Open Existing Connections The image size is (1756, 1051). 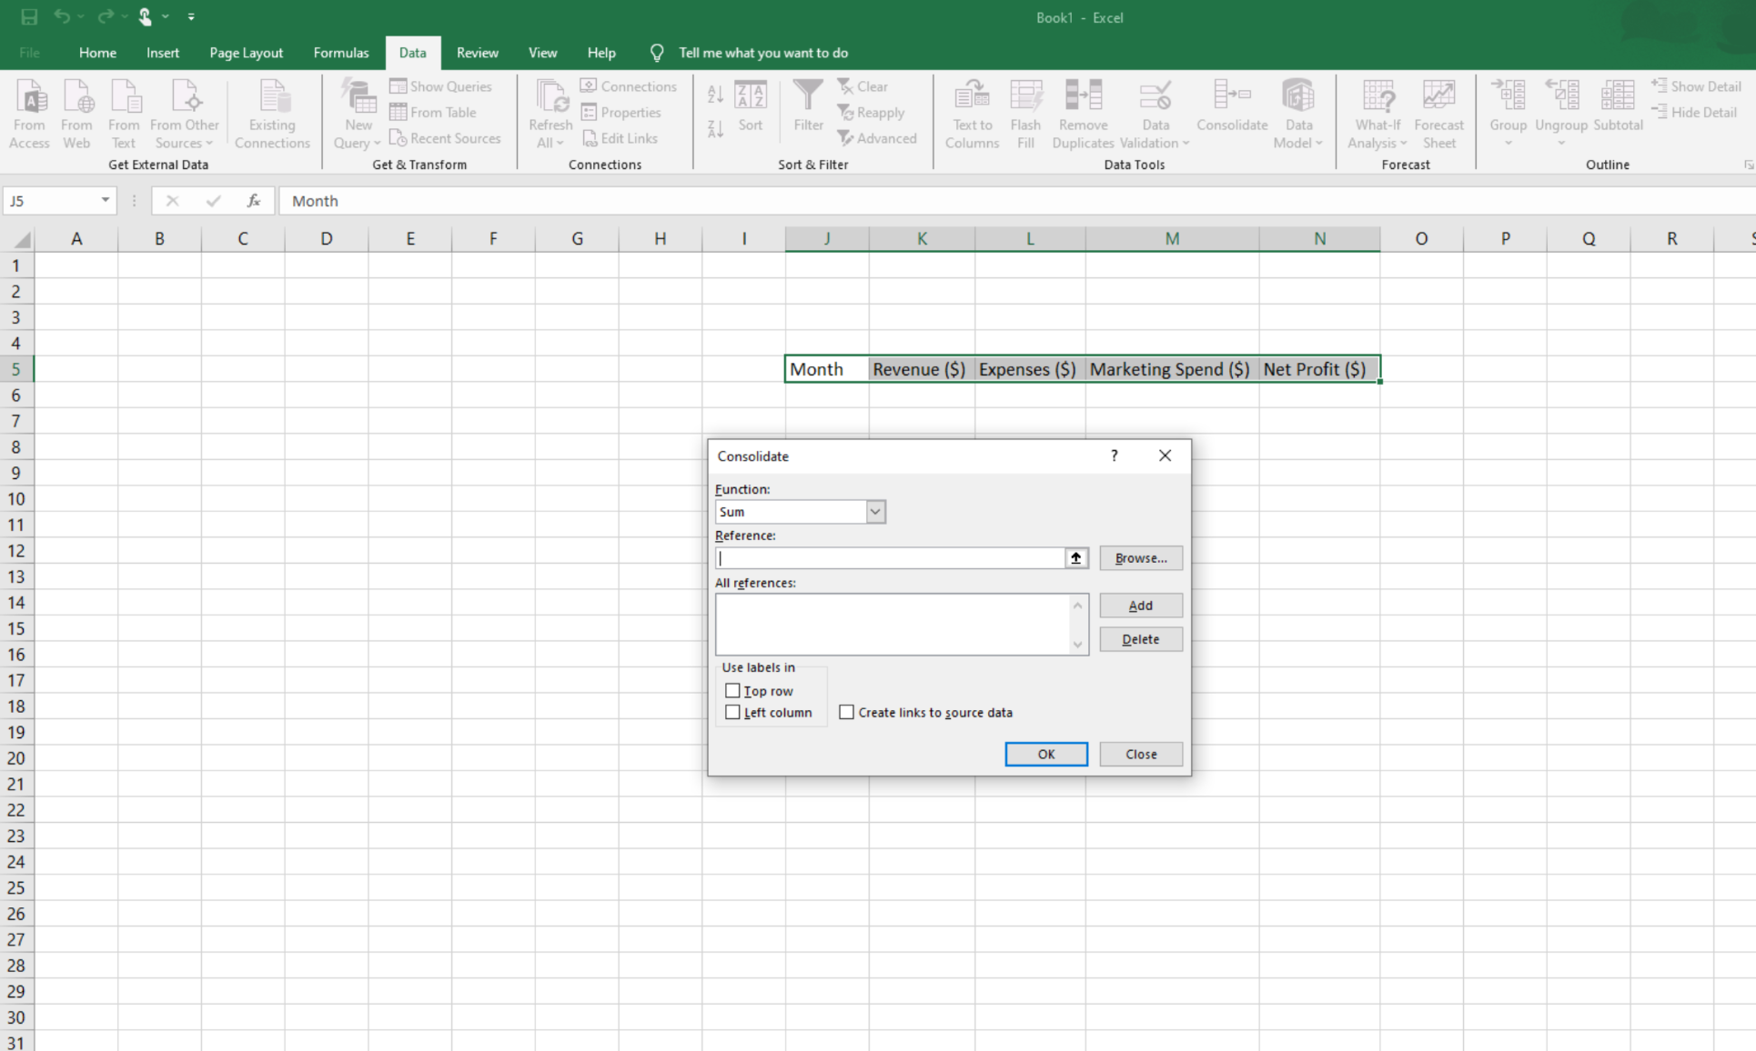point(272,115)
